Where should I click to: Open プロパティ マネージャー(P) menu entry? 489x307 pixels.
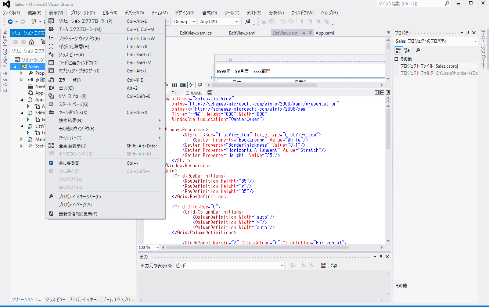click(x=105, y=197)
